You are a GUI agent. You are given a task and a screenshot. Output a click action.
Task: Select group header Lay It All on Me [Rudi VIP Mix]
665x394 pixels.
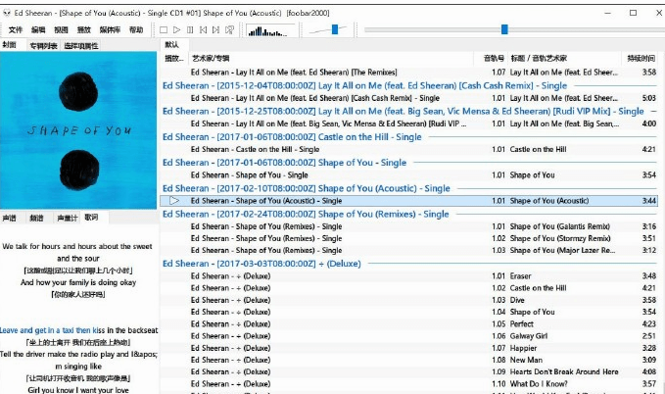click(x=409, y=111)
